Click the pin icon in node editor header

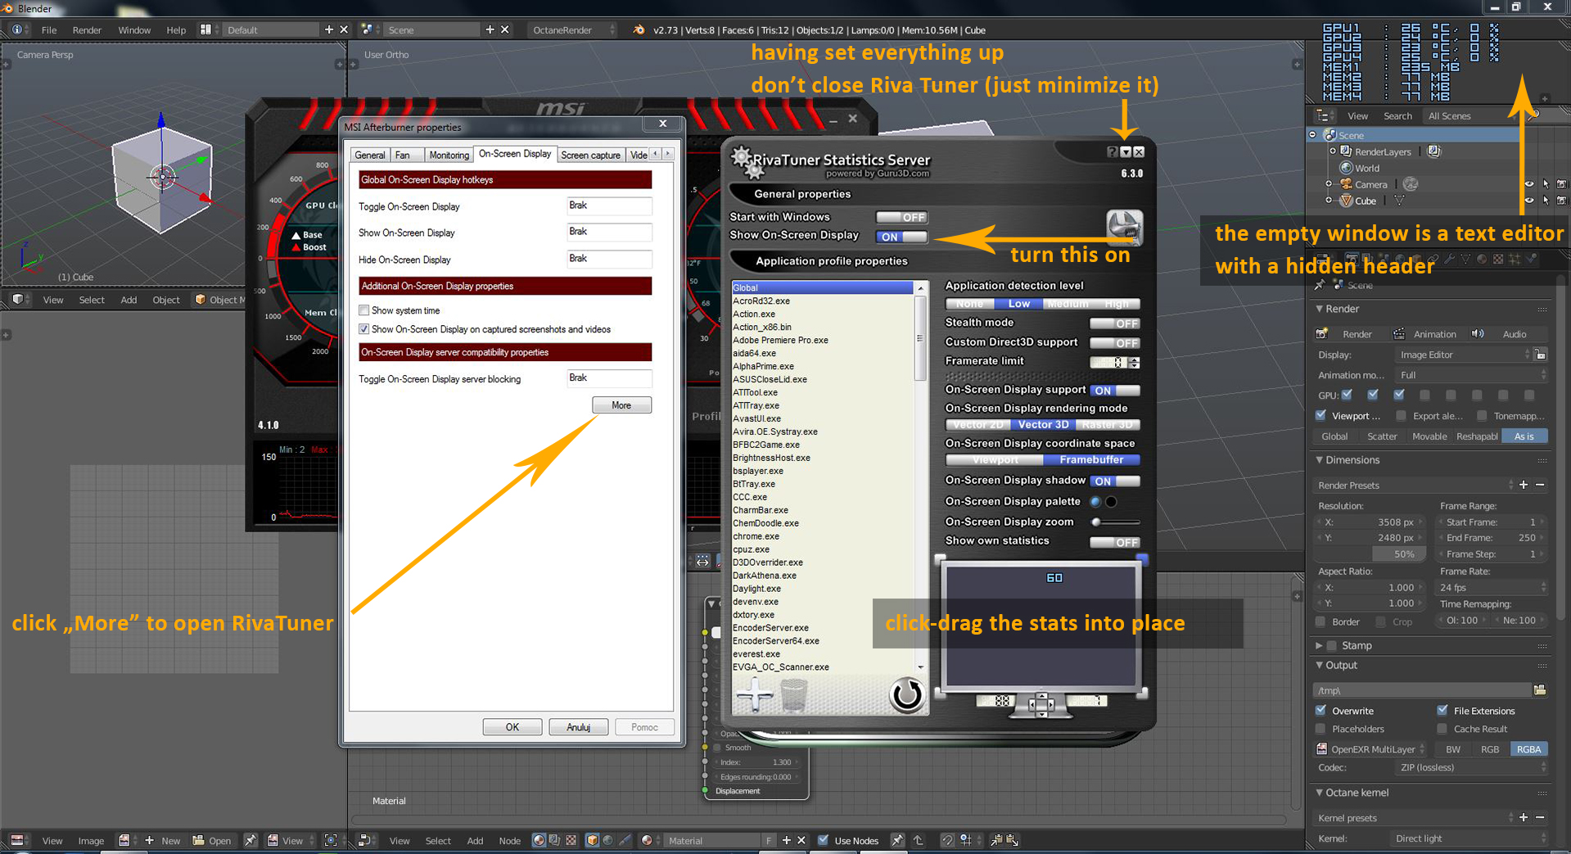coord(897,840)
